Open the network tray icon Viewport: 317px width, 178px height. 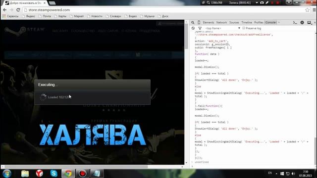(x=288, y=174)
